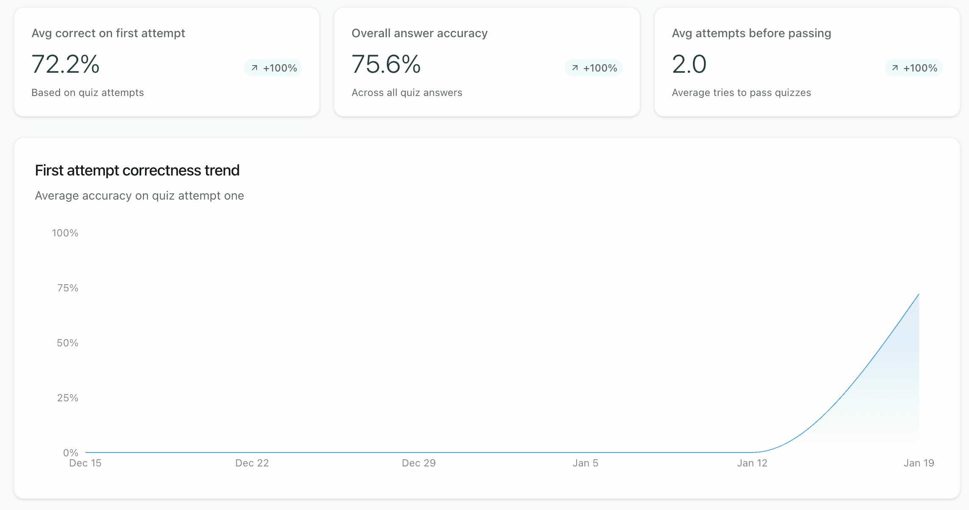Click the 2.0 average attempts value

[x=689, y=64]
